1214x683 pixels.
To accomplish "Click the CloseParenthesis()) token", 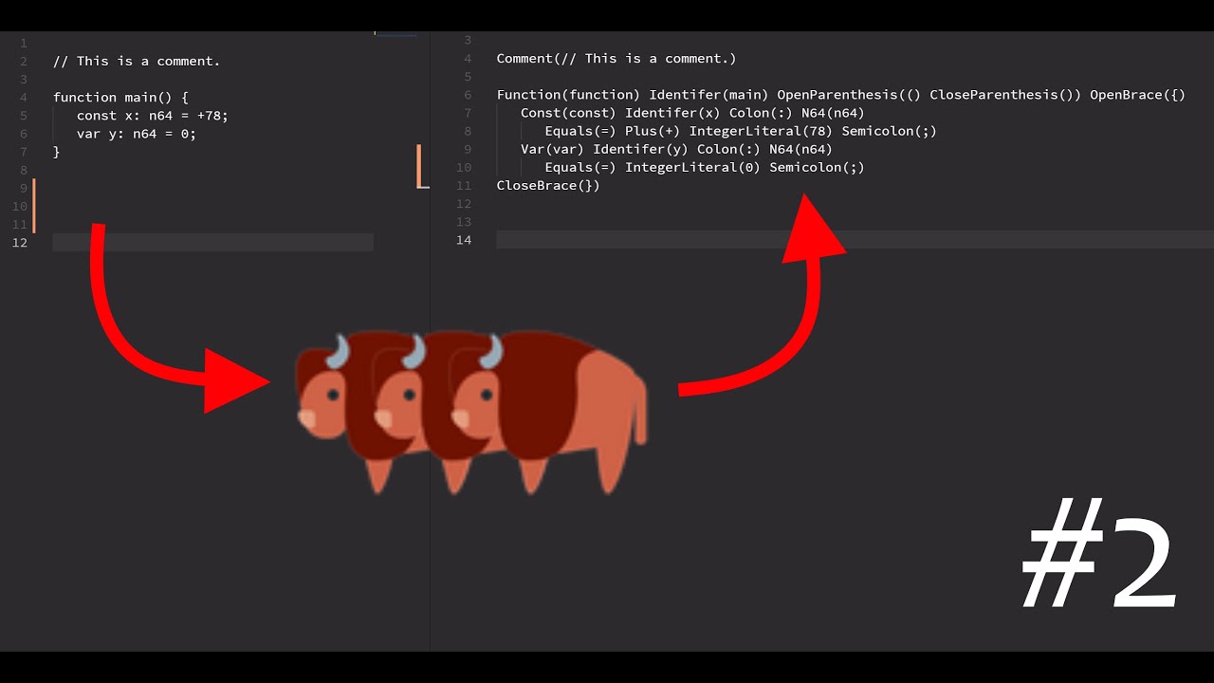I will point(1005,95).
